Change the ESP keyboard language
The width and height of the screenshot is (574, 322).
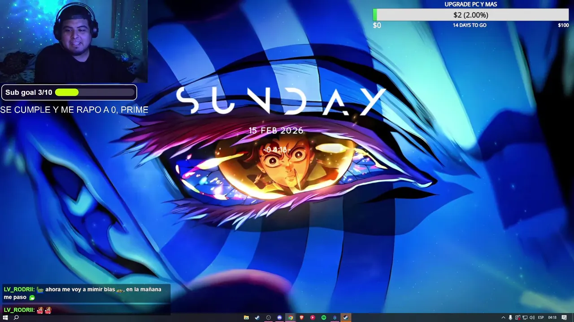541,318
